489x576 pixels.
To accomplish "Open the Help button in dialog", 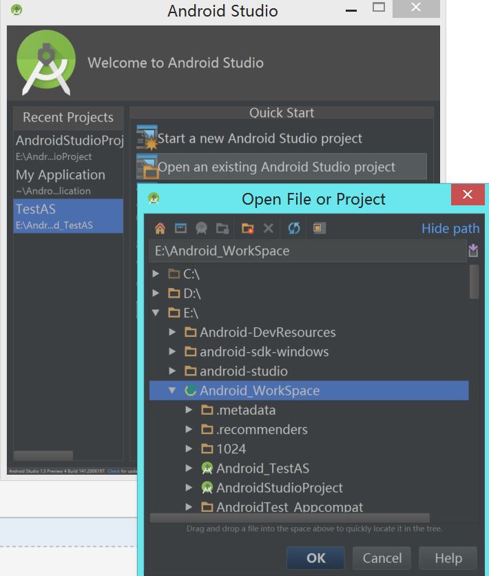I will [448, 558].
